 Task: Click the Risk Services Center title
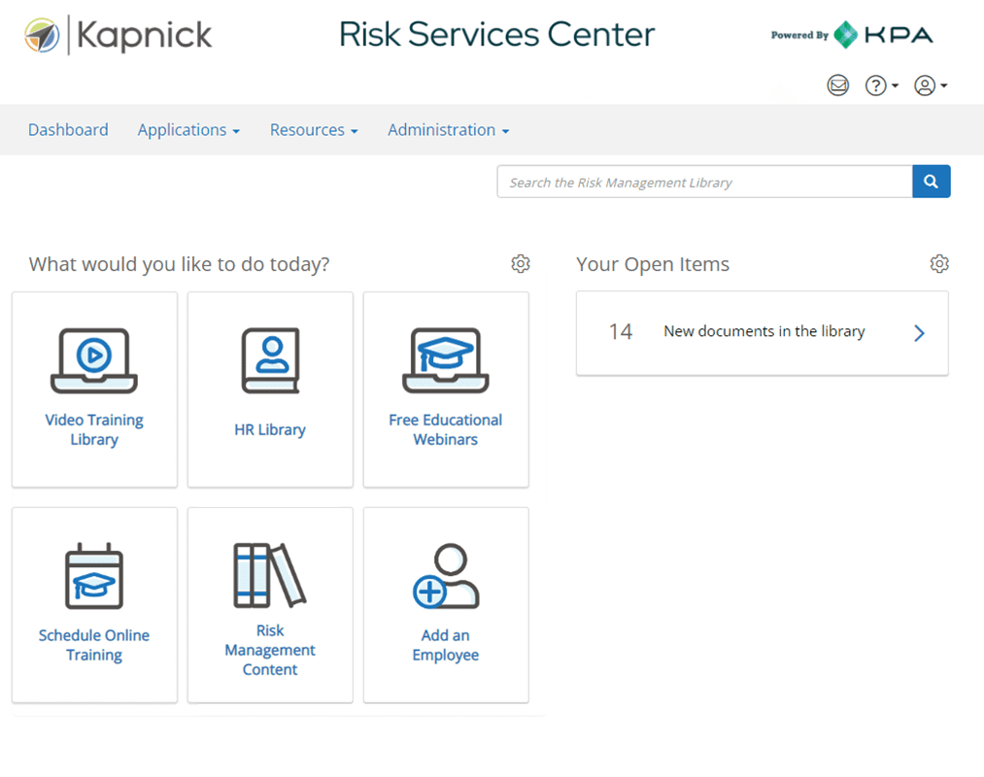click(x=497, y=35)
